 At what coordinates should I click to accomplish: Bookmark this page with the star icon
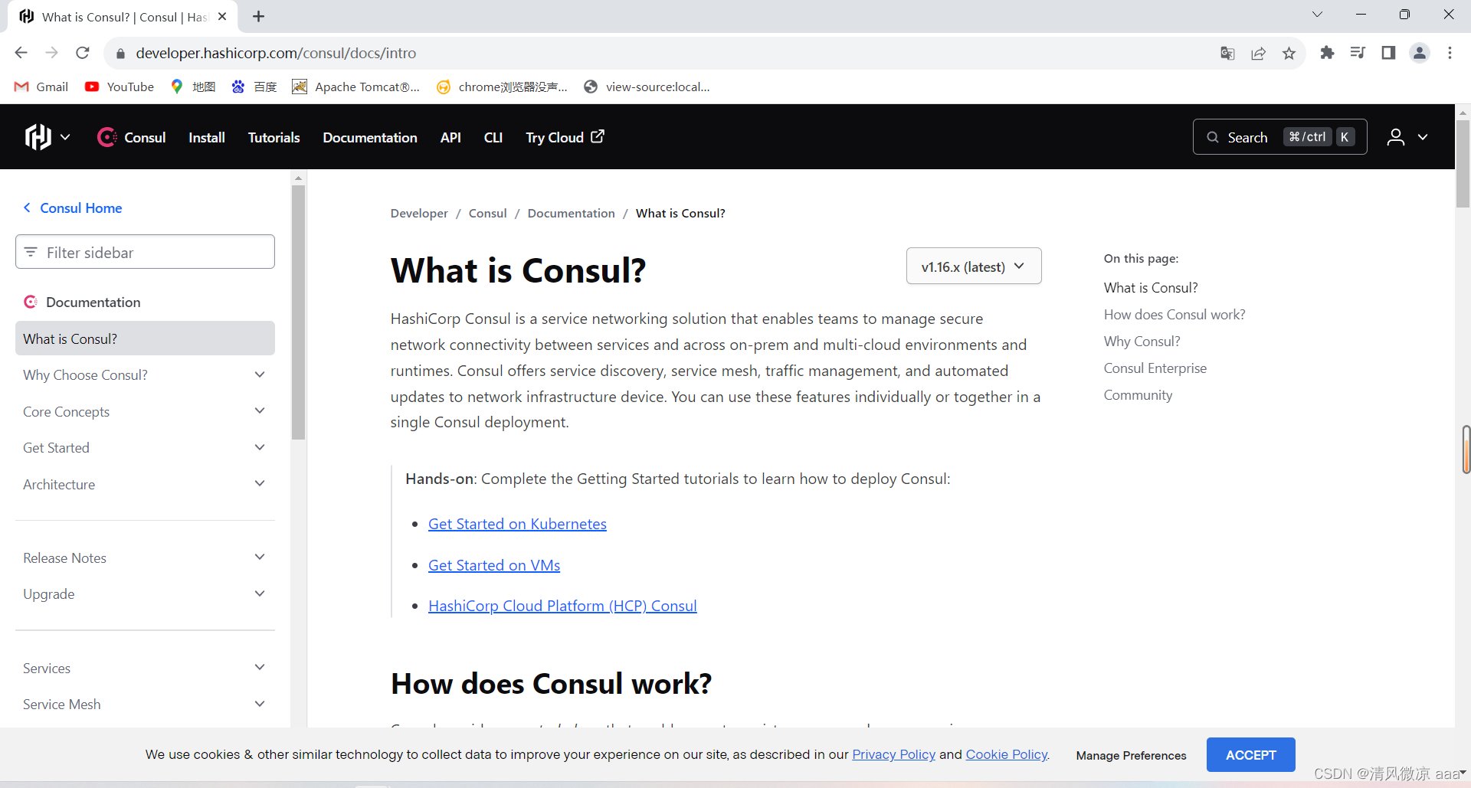tap(1289, 53)
